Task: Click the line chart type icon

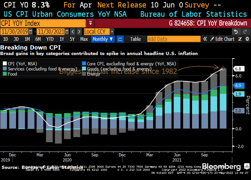Action: [x=120, y=39]
